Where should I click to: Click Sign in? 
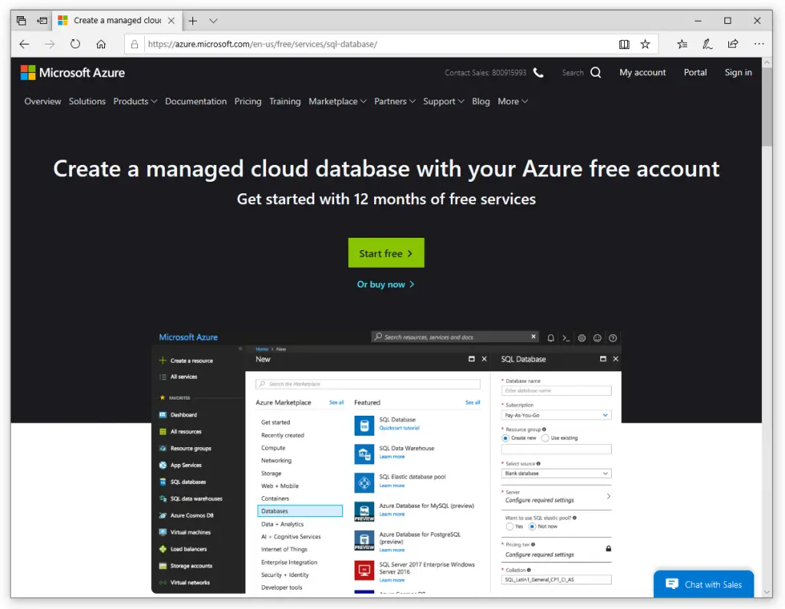[738, 73]
